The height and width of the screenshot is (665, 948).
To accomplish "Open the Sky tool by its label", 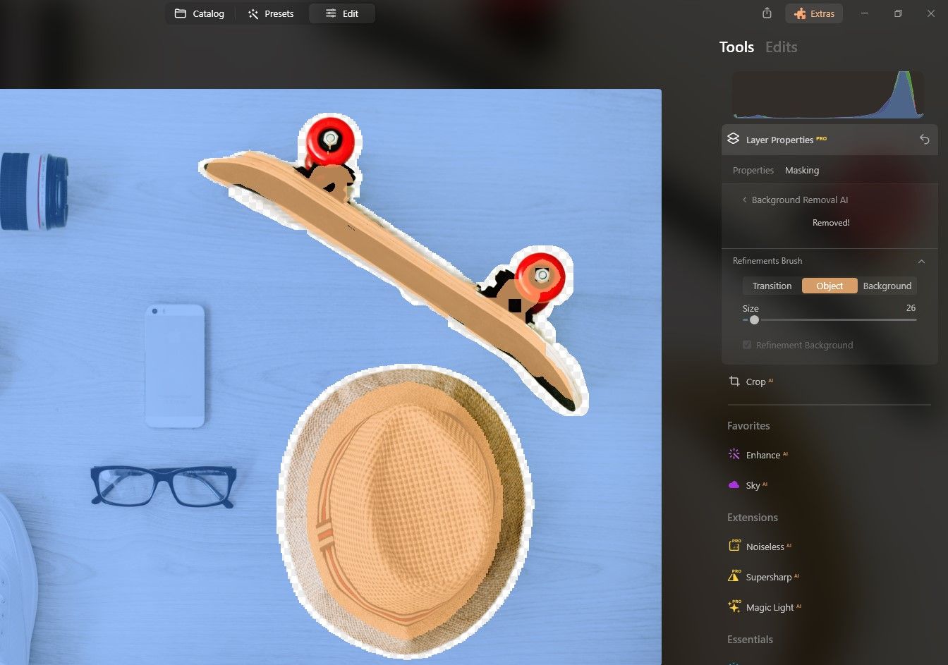I will 753,486.
